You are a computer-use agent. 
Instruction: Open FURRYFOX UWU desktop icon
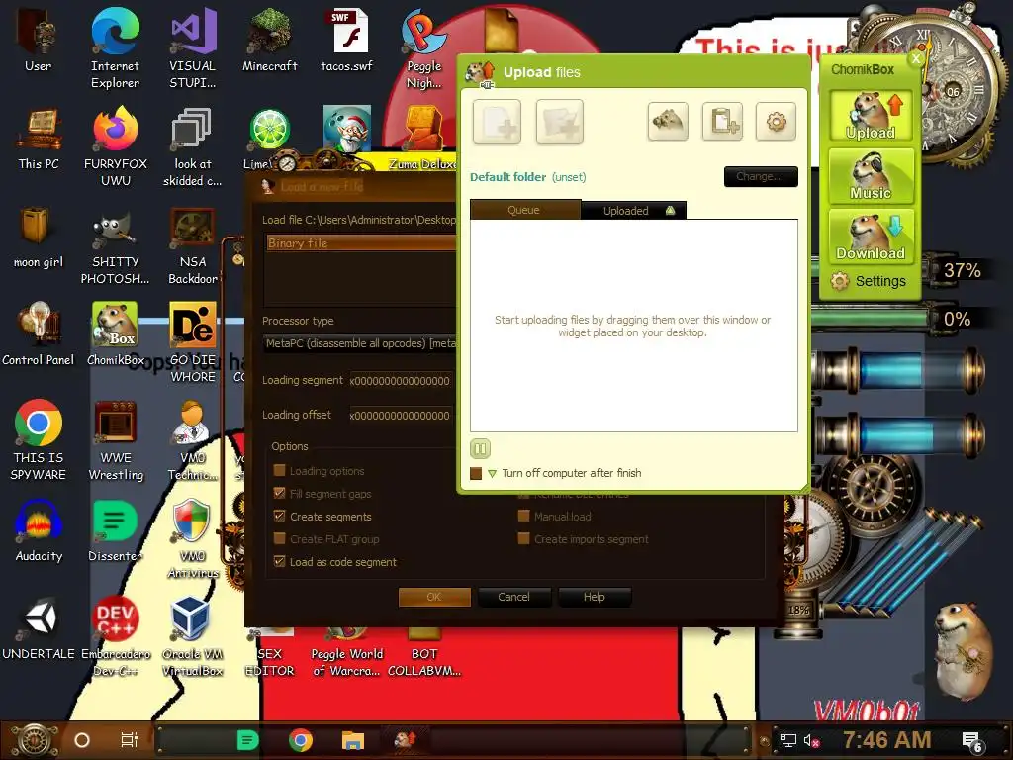point(116,146)
